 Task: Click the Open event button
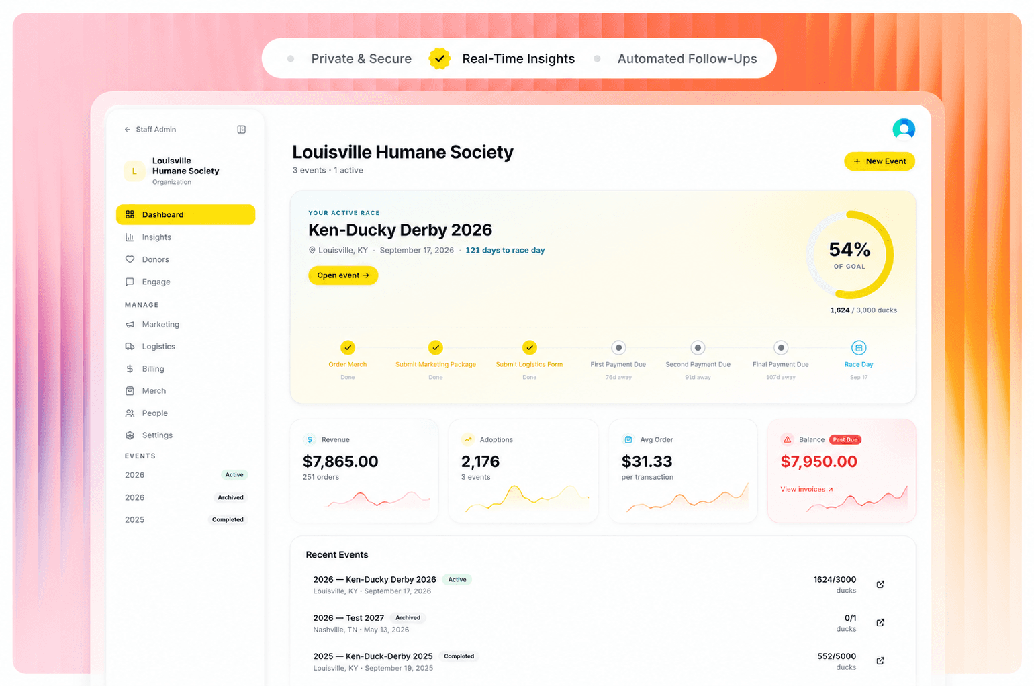coord(343,275)
